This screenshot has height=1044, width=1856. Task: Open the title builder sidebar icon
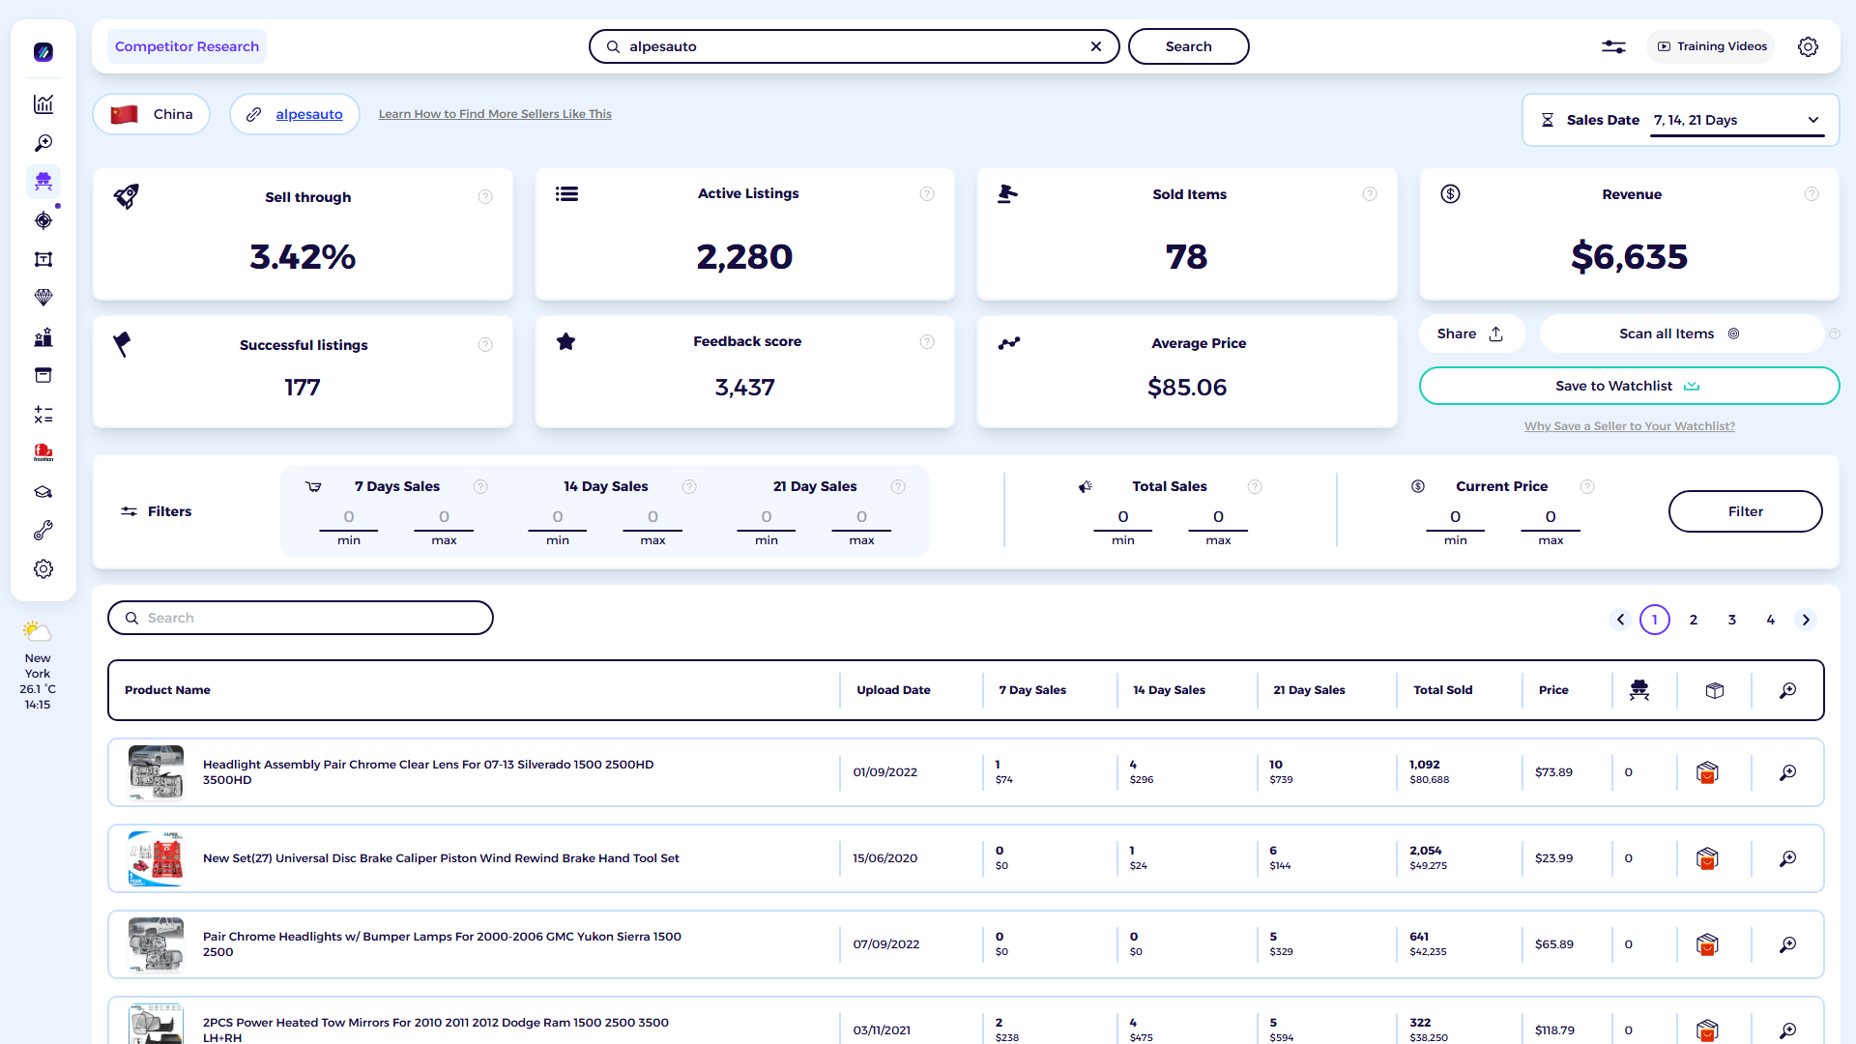pyautogui.click(x=43, y=259)
